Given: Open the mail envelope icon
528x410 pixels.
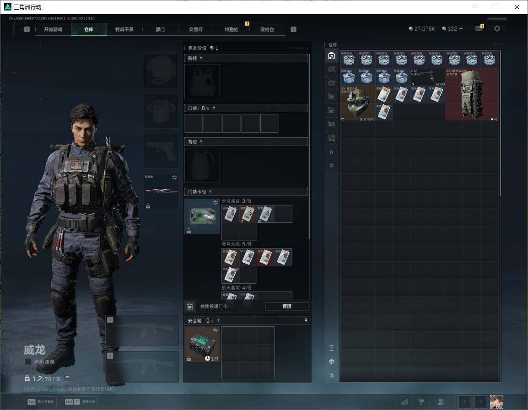Looking at the screenshot, I should [479, 29].
